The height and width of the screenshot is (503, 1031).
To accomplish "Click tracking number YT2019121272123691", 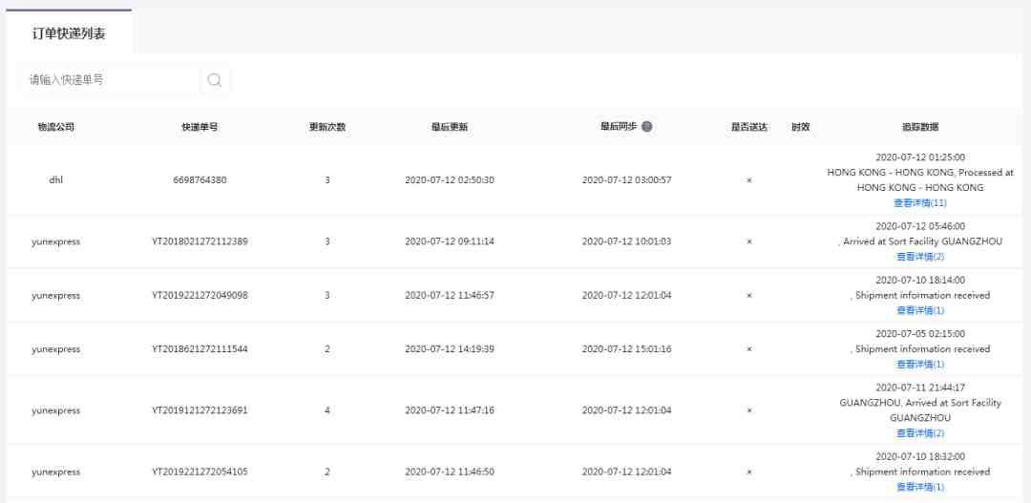I will 200,410.
